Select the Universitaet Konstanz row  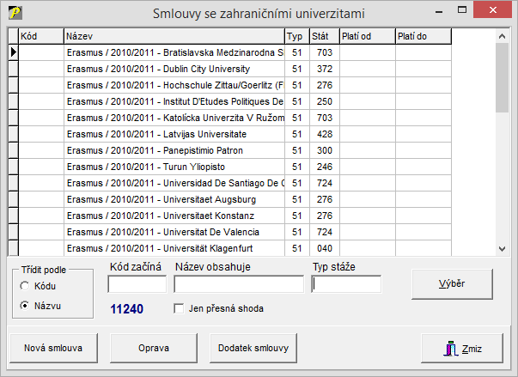point(174,215)
